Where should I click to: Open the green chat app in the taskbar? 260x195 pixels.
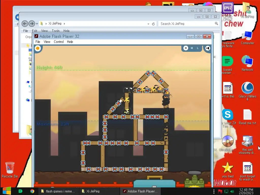pyautogui.click(x=20, y=191)
